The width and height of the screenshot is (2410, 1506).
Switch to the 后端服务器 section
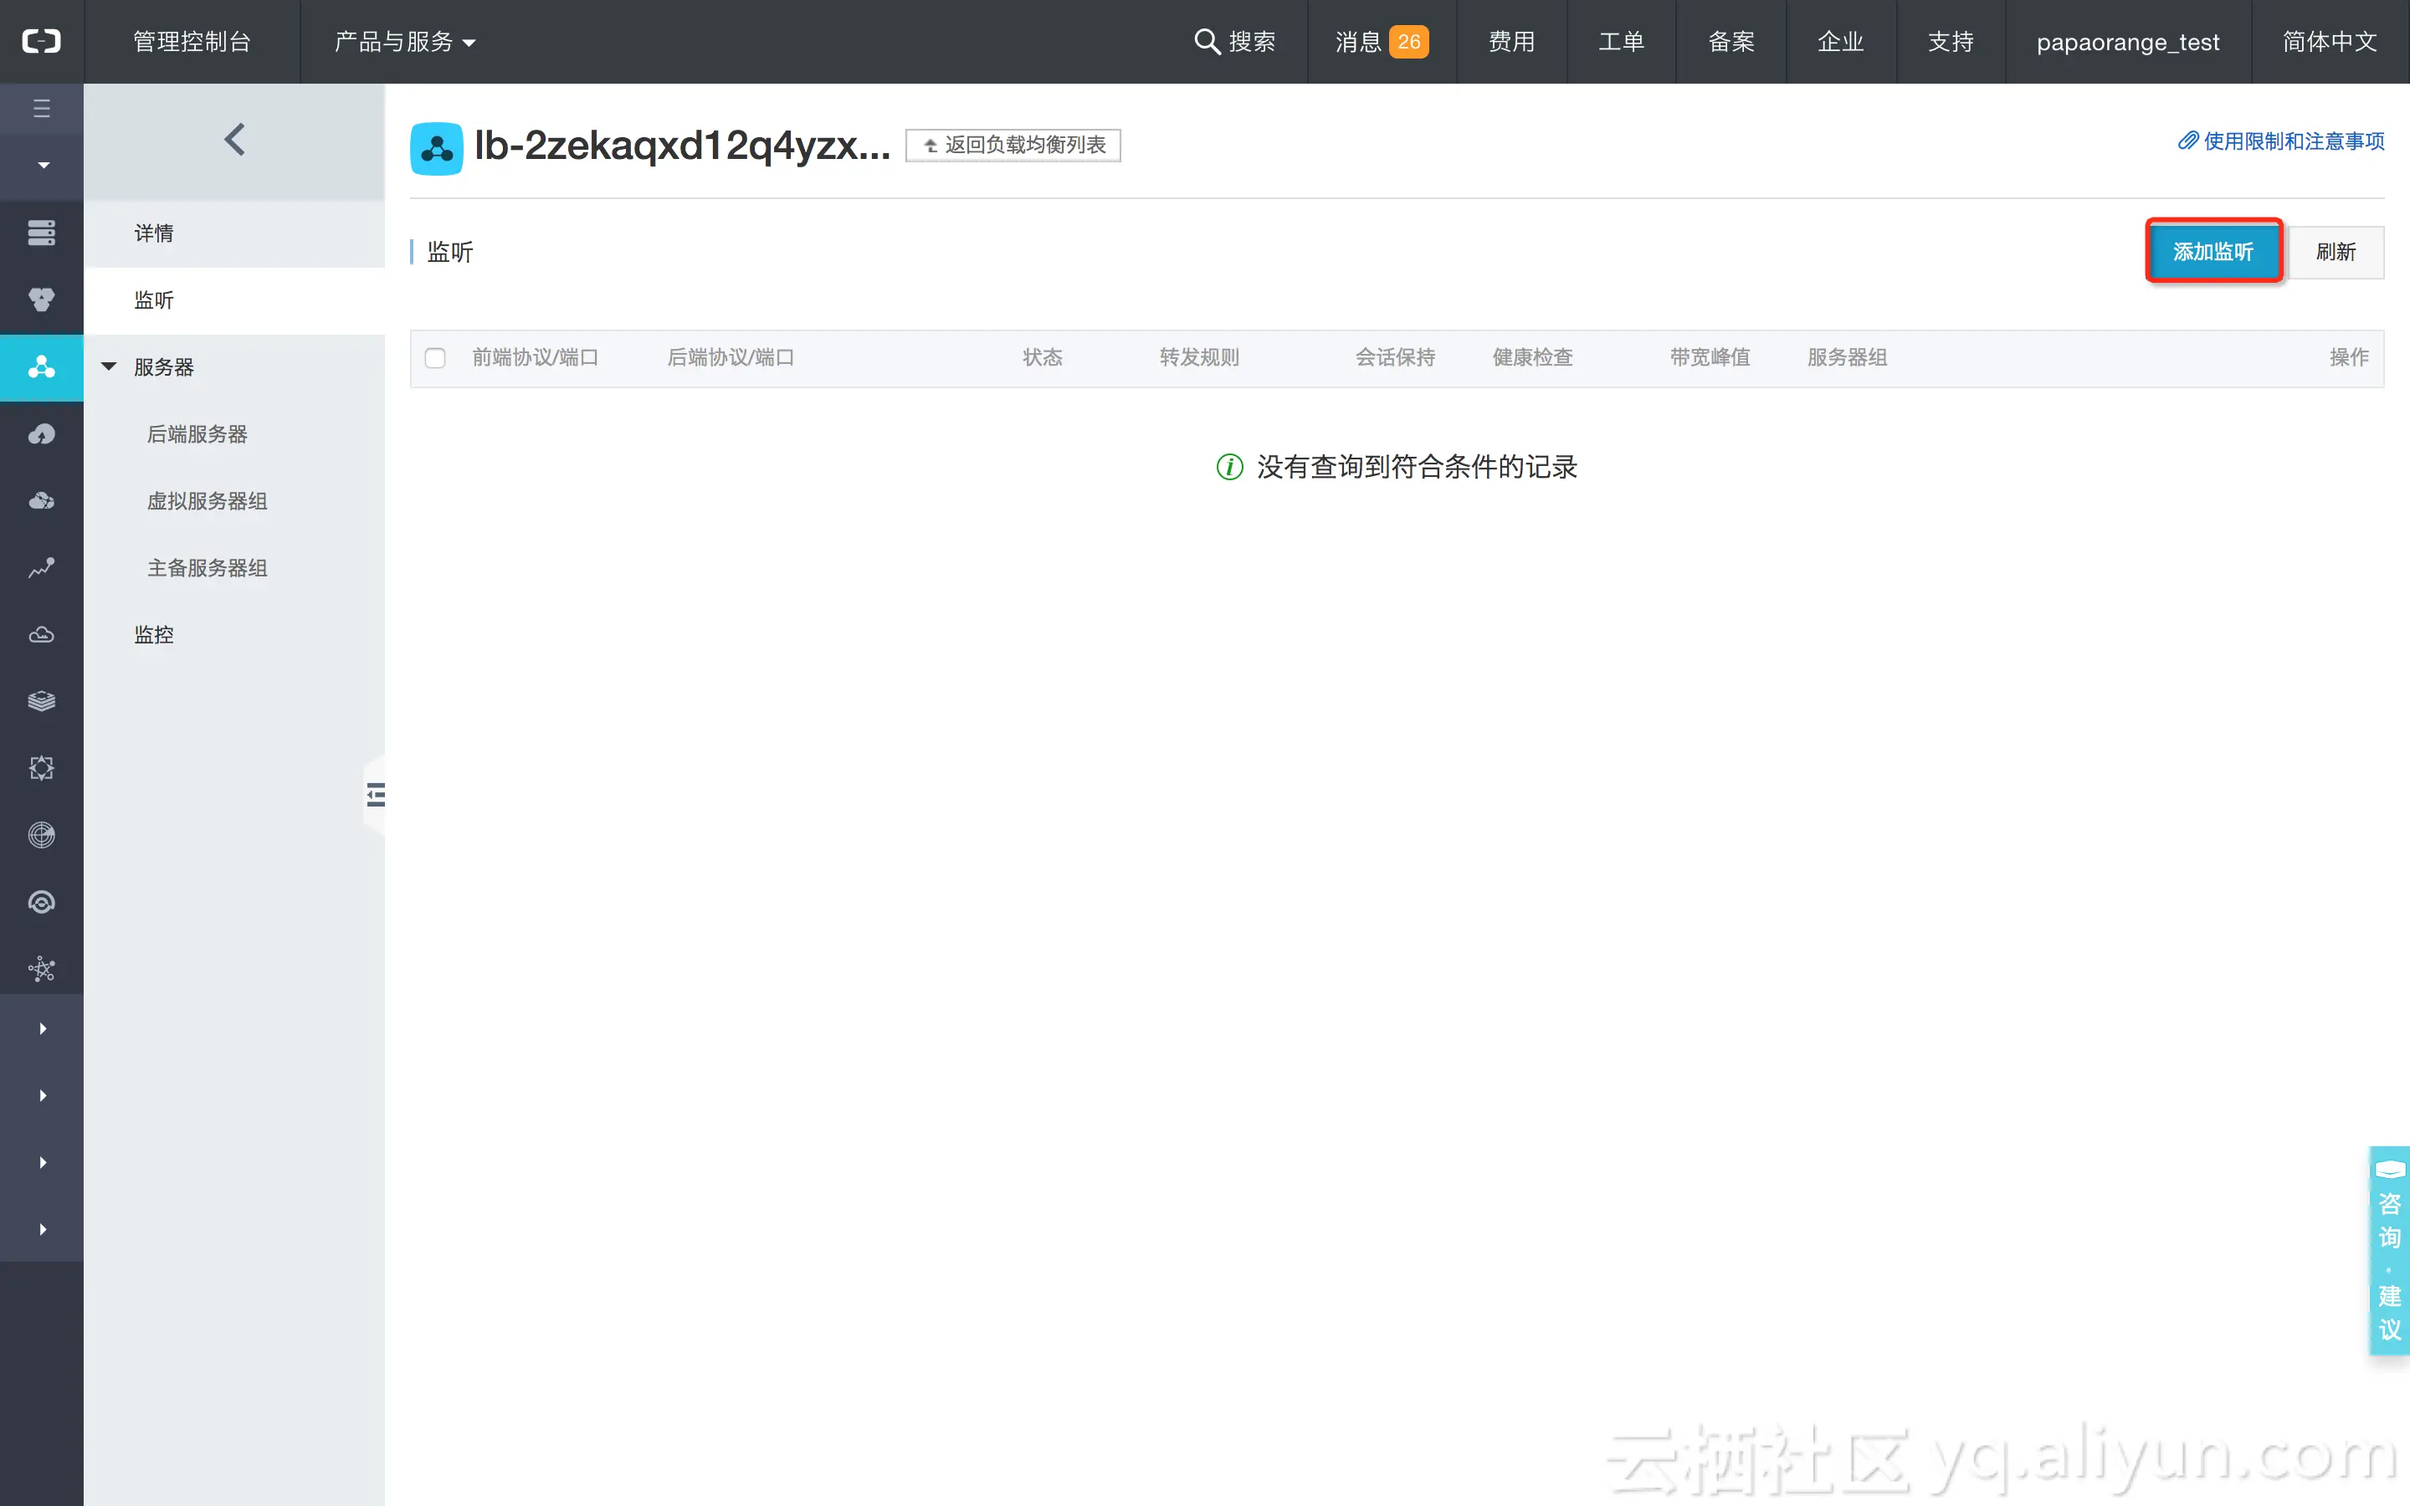[x=196, y=433]
